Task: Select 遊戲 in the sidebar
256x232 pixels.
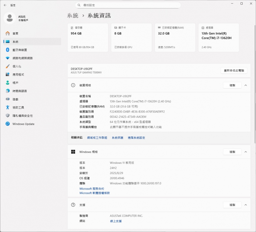Action: tap(32, 99)
